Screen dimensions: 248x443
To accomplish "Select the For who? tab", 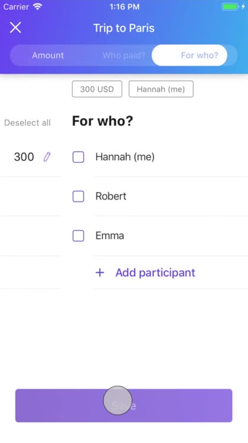I will 190,55.
